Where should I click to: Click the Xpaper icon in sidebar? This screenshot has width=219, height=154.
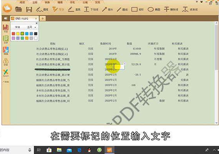6,73
